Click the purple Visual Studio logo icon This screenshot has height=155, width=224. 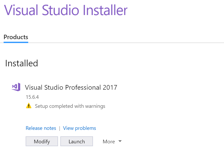pos(16,87)
